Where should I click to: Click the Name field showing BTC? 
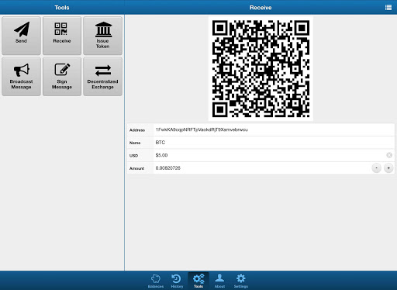click(274, 143)
